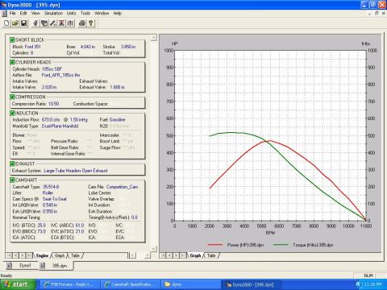Open Camshaft Type selection 35-514-8

pos(51,187)
